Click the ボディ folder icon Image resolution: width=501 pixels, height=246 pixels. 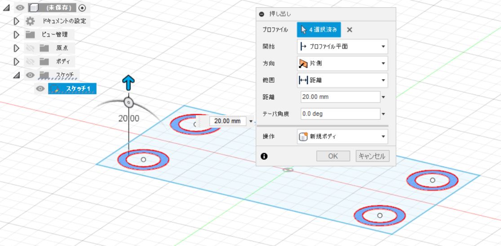(x=44, y=62)
